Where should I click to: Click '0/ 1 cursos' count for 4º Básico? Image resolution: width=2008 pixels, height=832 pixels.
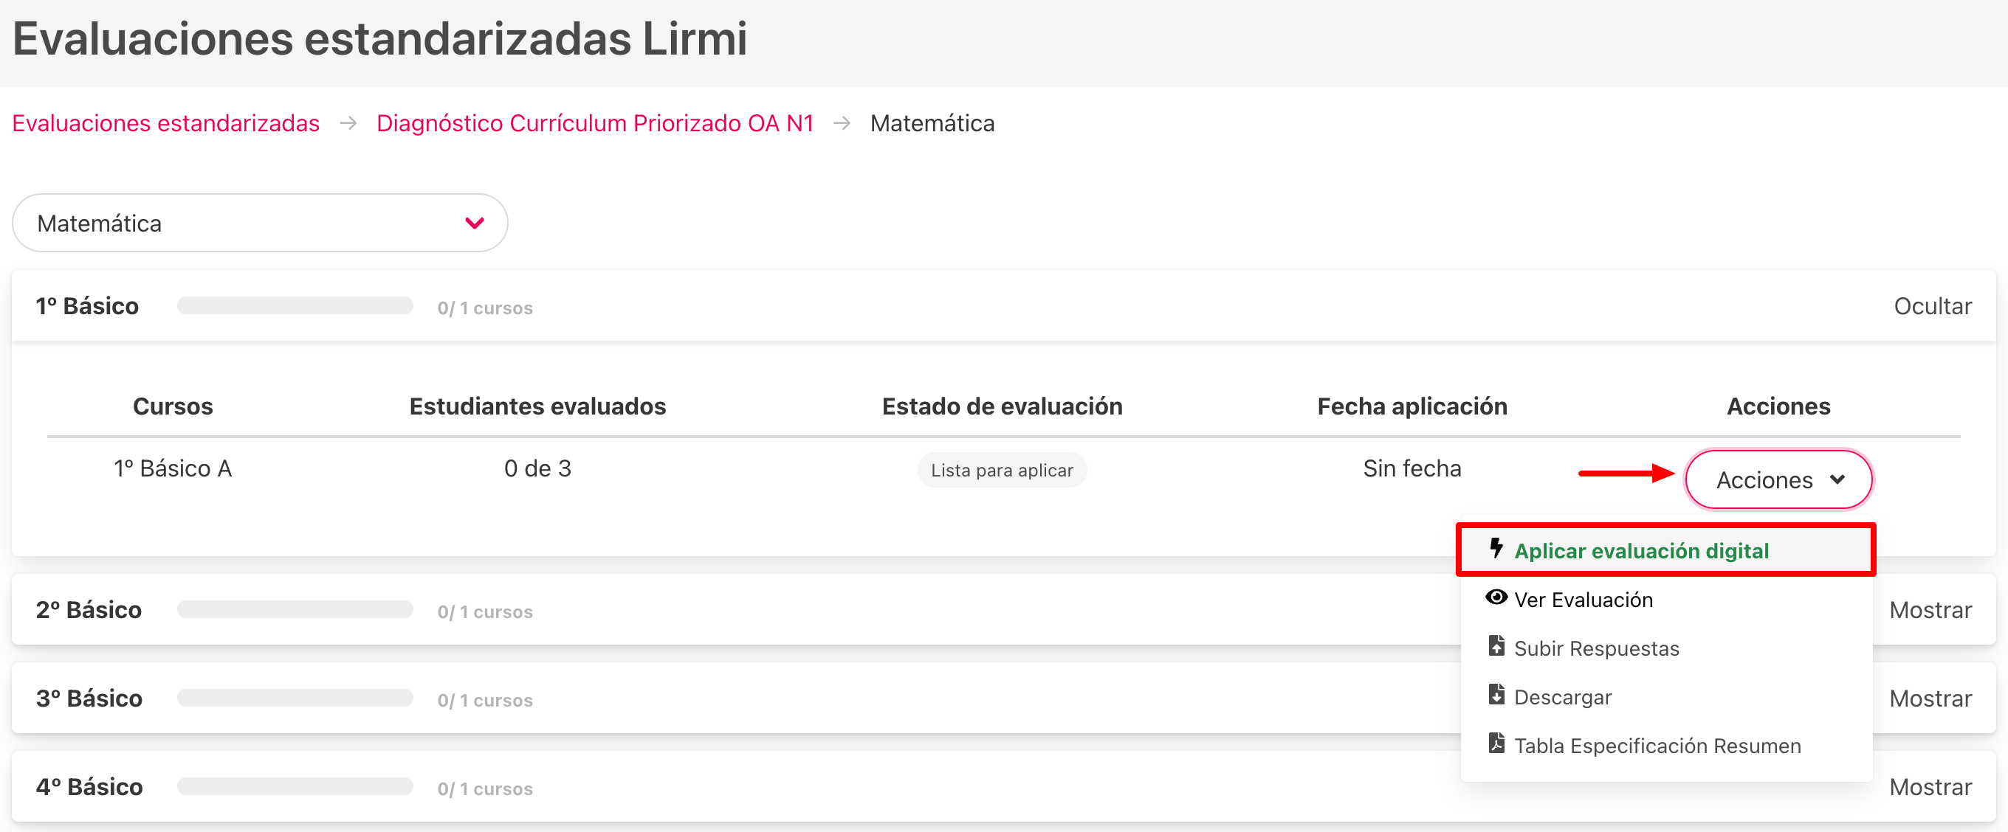pyautogui.click(x=485, y=790)
